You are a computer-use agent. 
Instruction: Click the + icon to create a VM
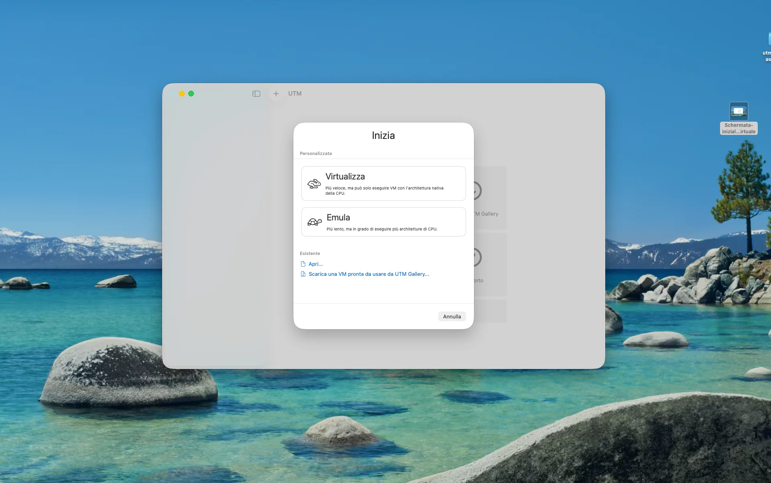tap(276, 94)
